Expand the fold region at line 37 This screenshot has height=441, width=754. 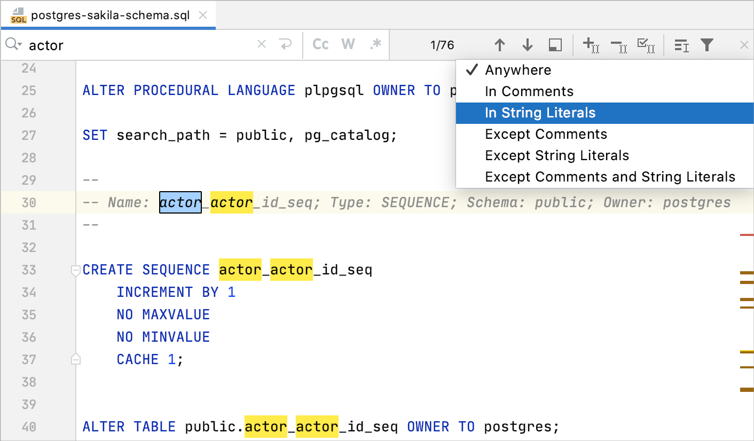click(x=75, y=358)
